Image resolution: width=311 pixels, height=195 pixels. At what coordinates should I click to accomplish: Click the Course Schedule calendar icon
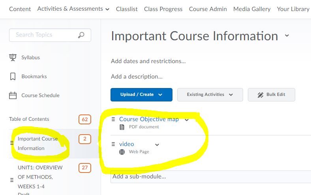[13, 96]
